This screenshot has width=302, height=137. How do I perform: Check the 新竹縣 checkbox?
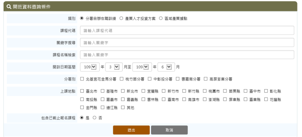pos(184,91)
